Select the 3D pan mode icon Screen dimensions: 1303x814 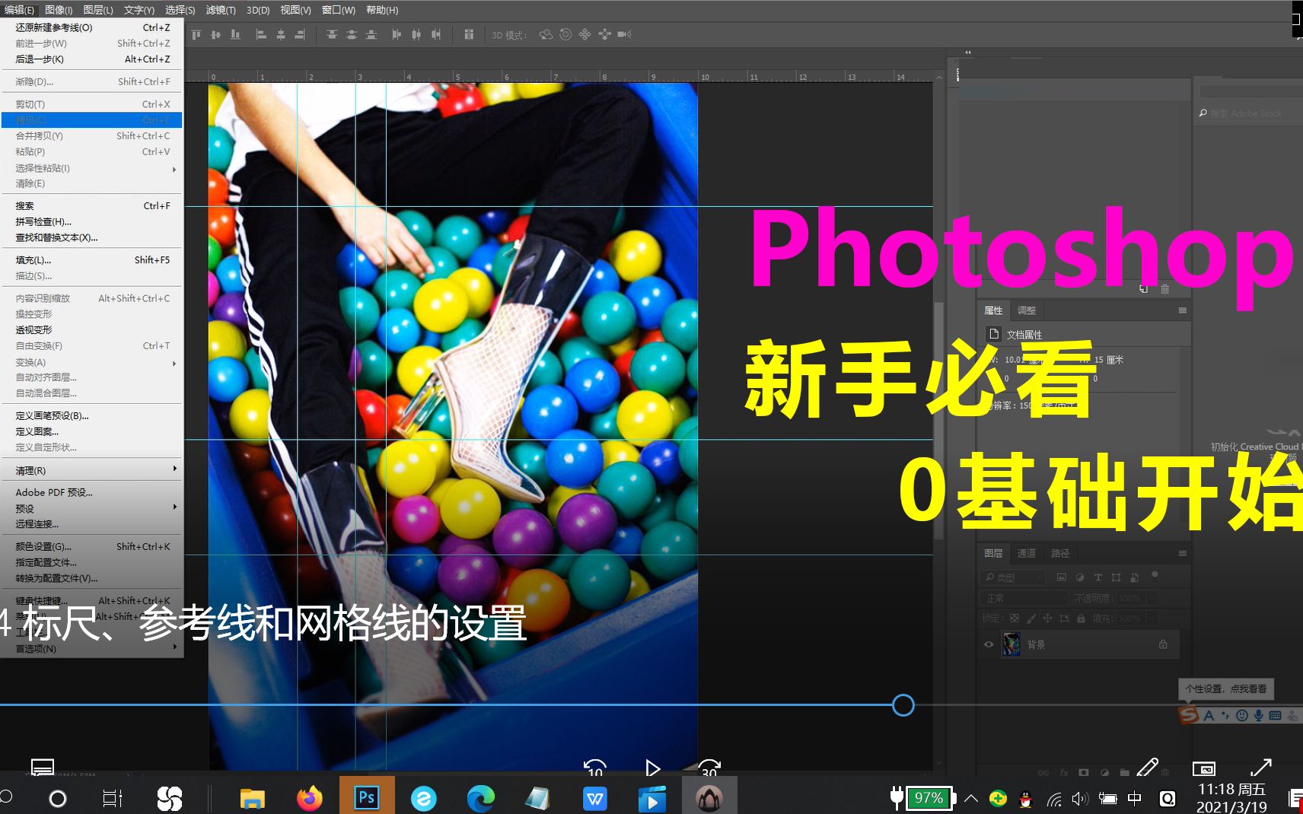(585, 34)
